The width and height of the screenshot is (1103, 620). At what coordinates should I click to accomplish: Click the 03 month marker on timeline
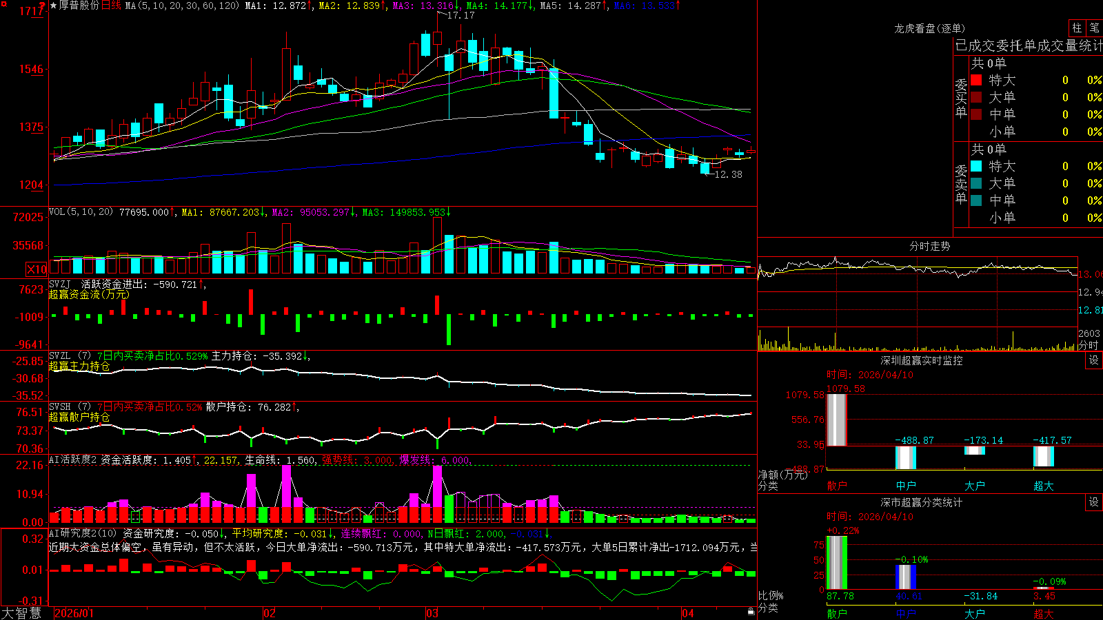point(432,613)
